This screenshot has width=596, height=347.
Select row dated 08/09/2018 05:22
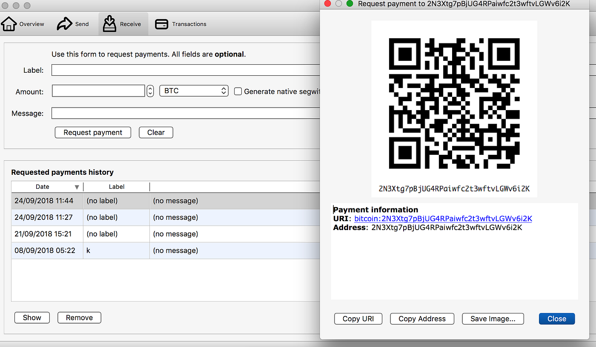click(166, 250)
